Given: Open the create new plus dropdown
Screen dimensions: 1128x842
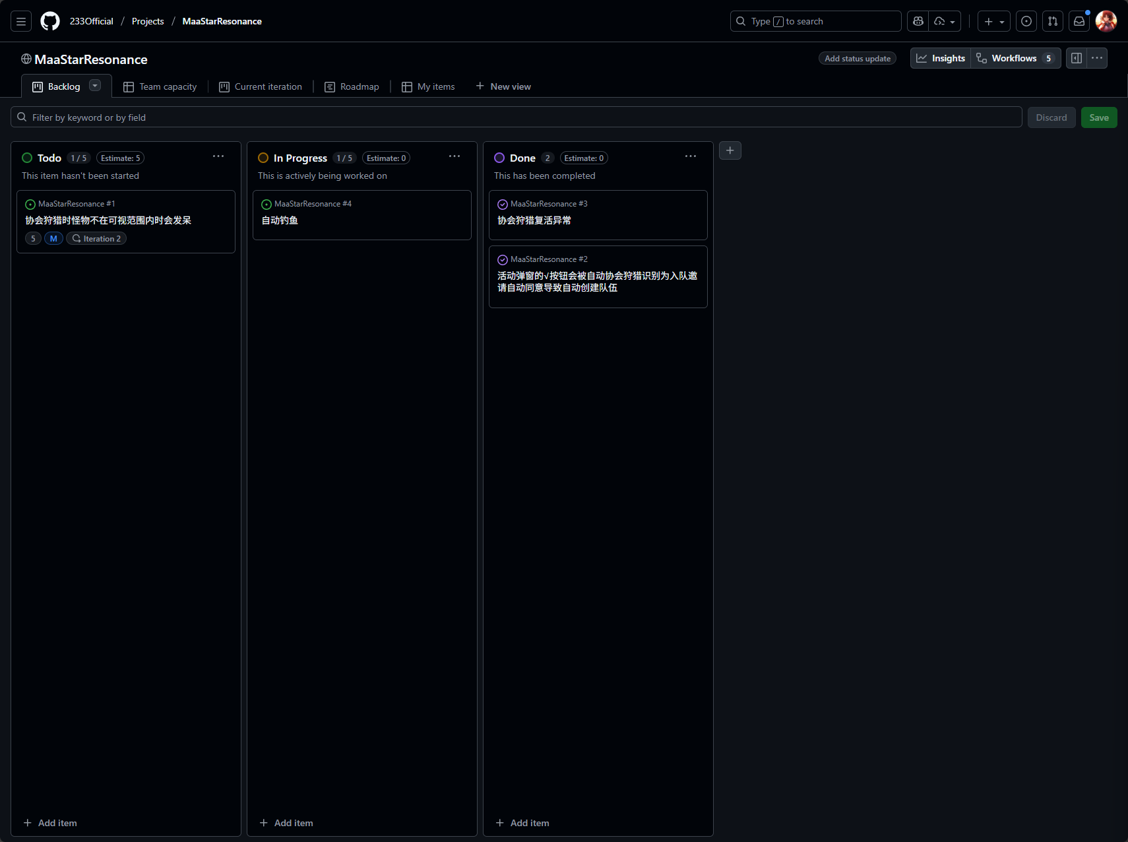Looking at the screenshot, I should (x=993, y=21).
